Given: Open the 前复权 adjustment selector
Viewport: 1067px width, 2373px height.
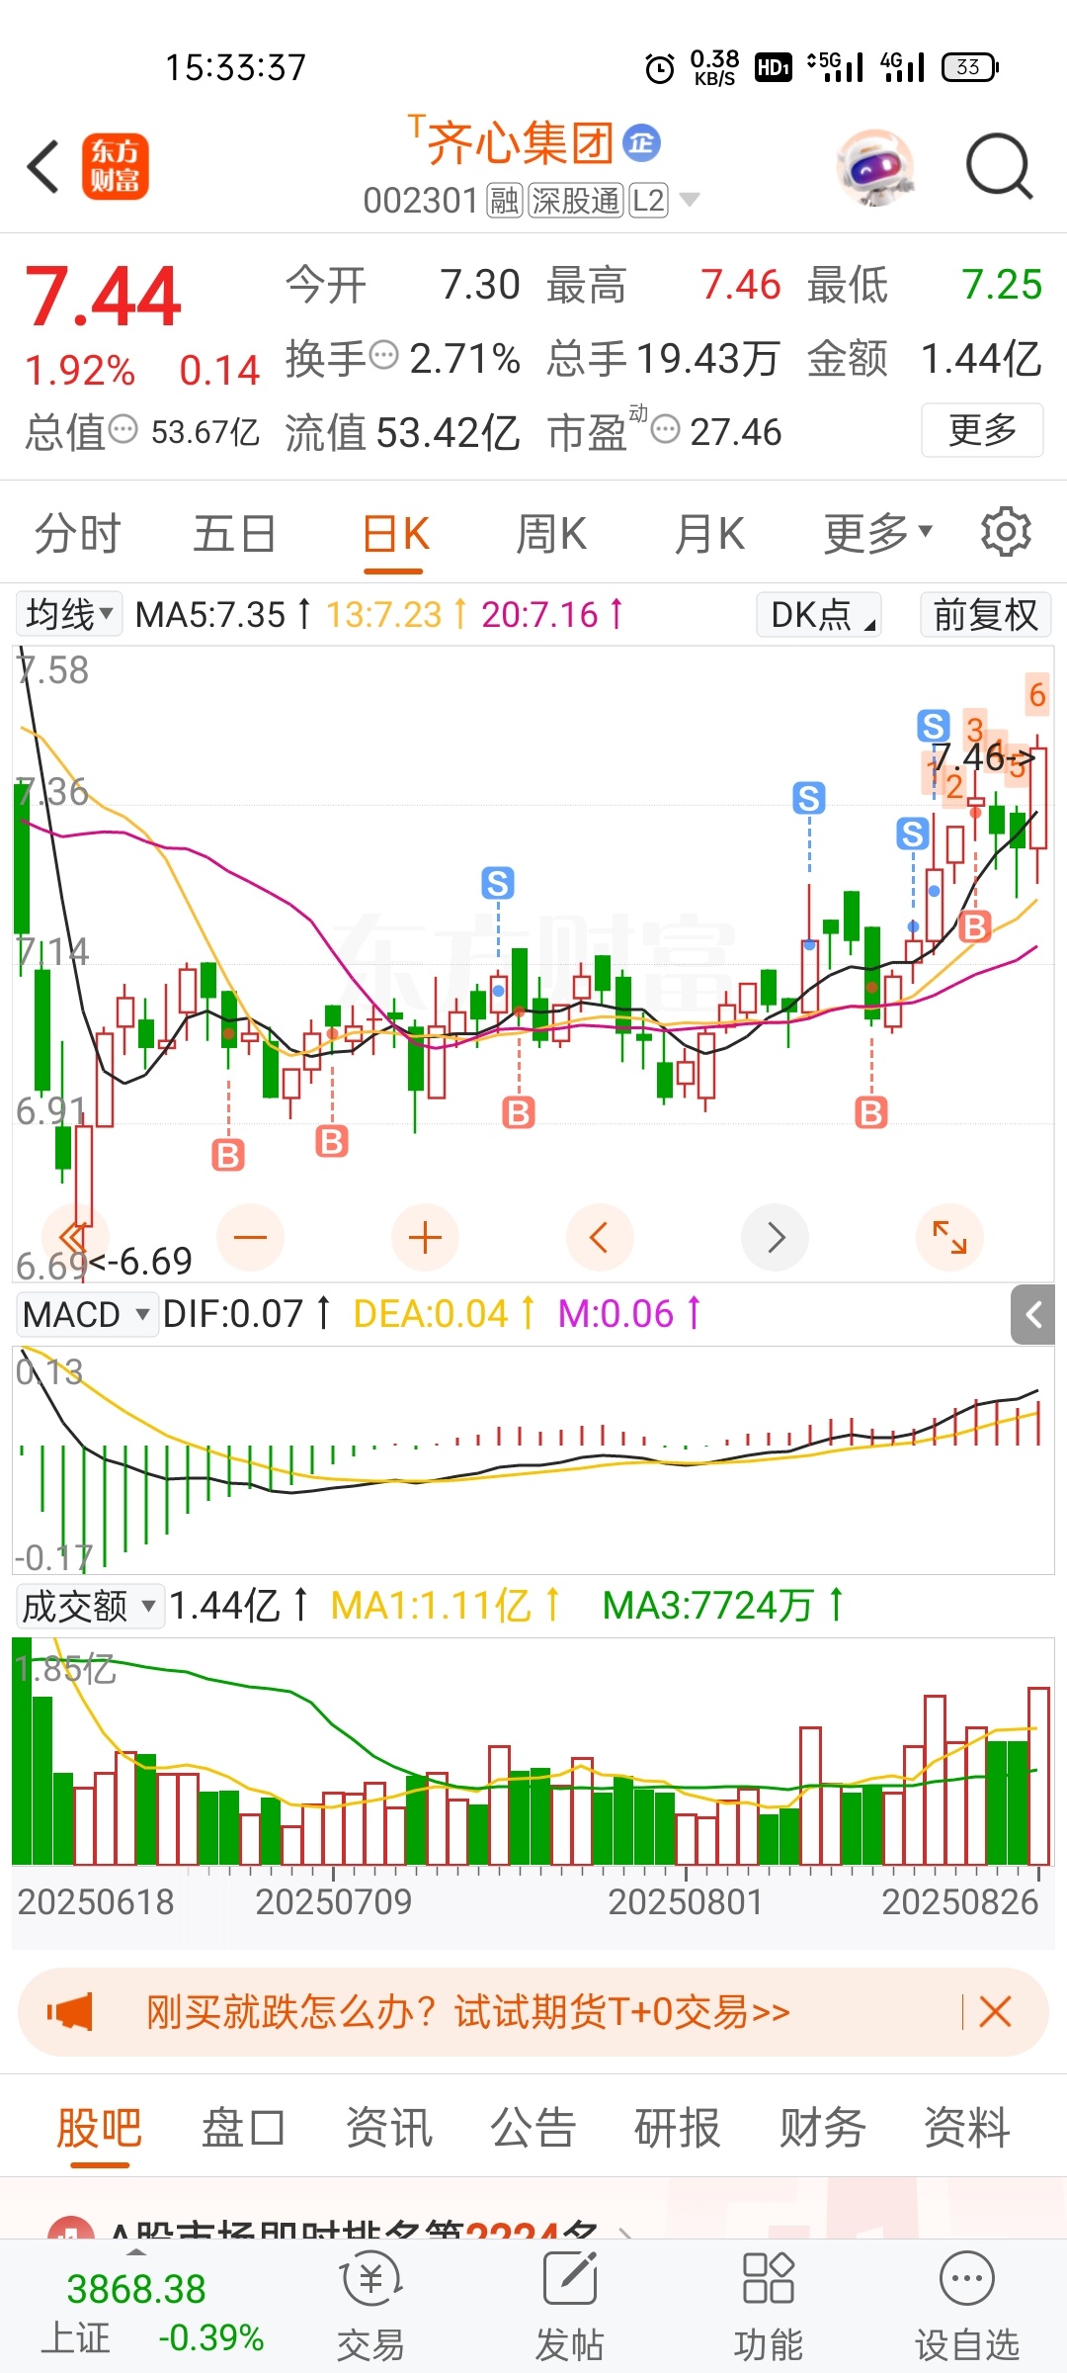Looking at the screenshot, I should (x=985, y=614).
